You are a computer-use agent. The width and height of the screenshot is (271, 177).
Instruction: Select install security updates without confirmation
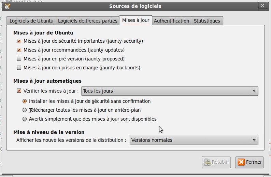point(25,101)
